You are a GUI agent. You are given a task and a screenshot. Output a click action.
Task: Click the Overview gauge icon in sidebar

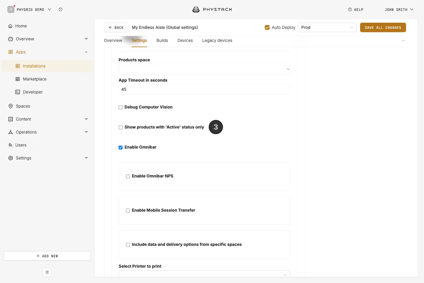point(11,39)
